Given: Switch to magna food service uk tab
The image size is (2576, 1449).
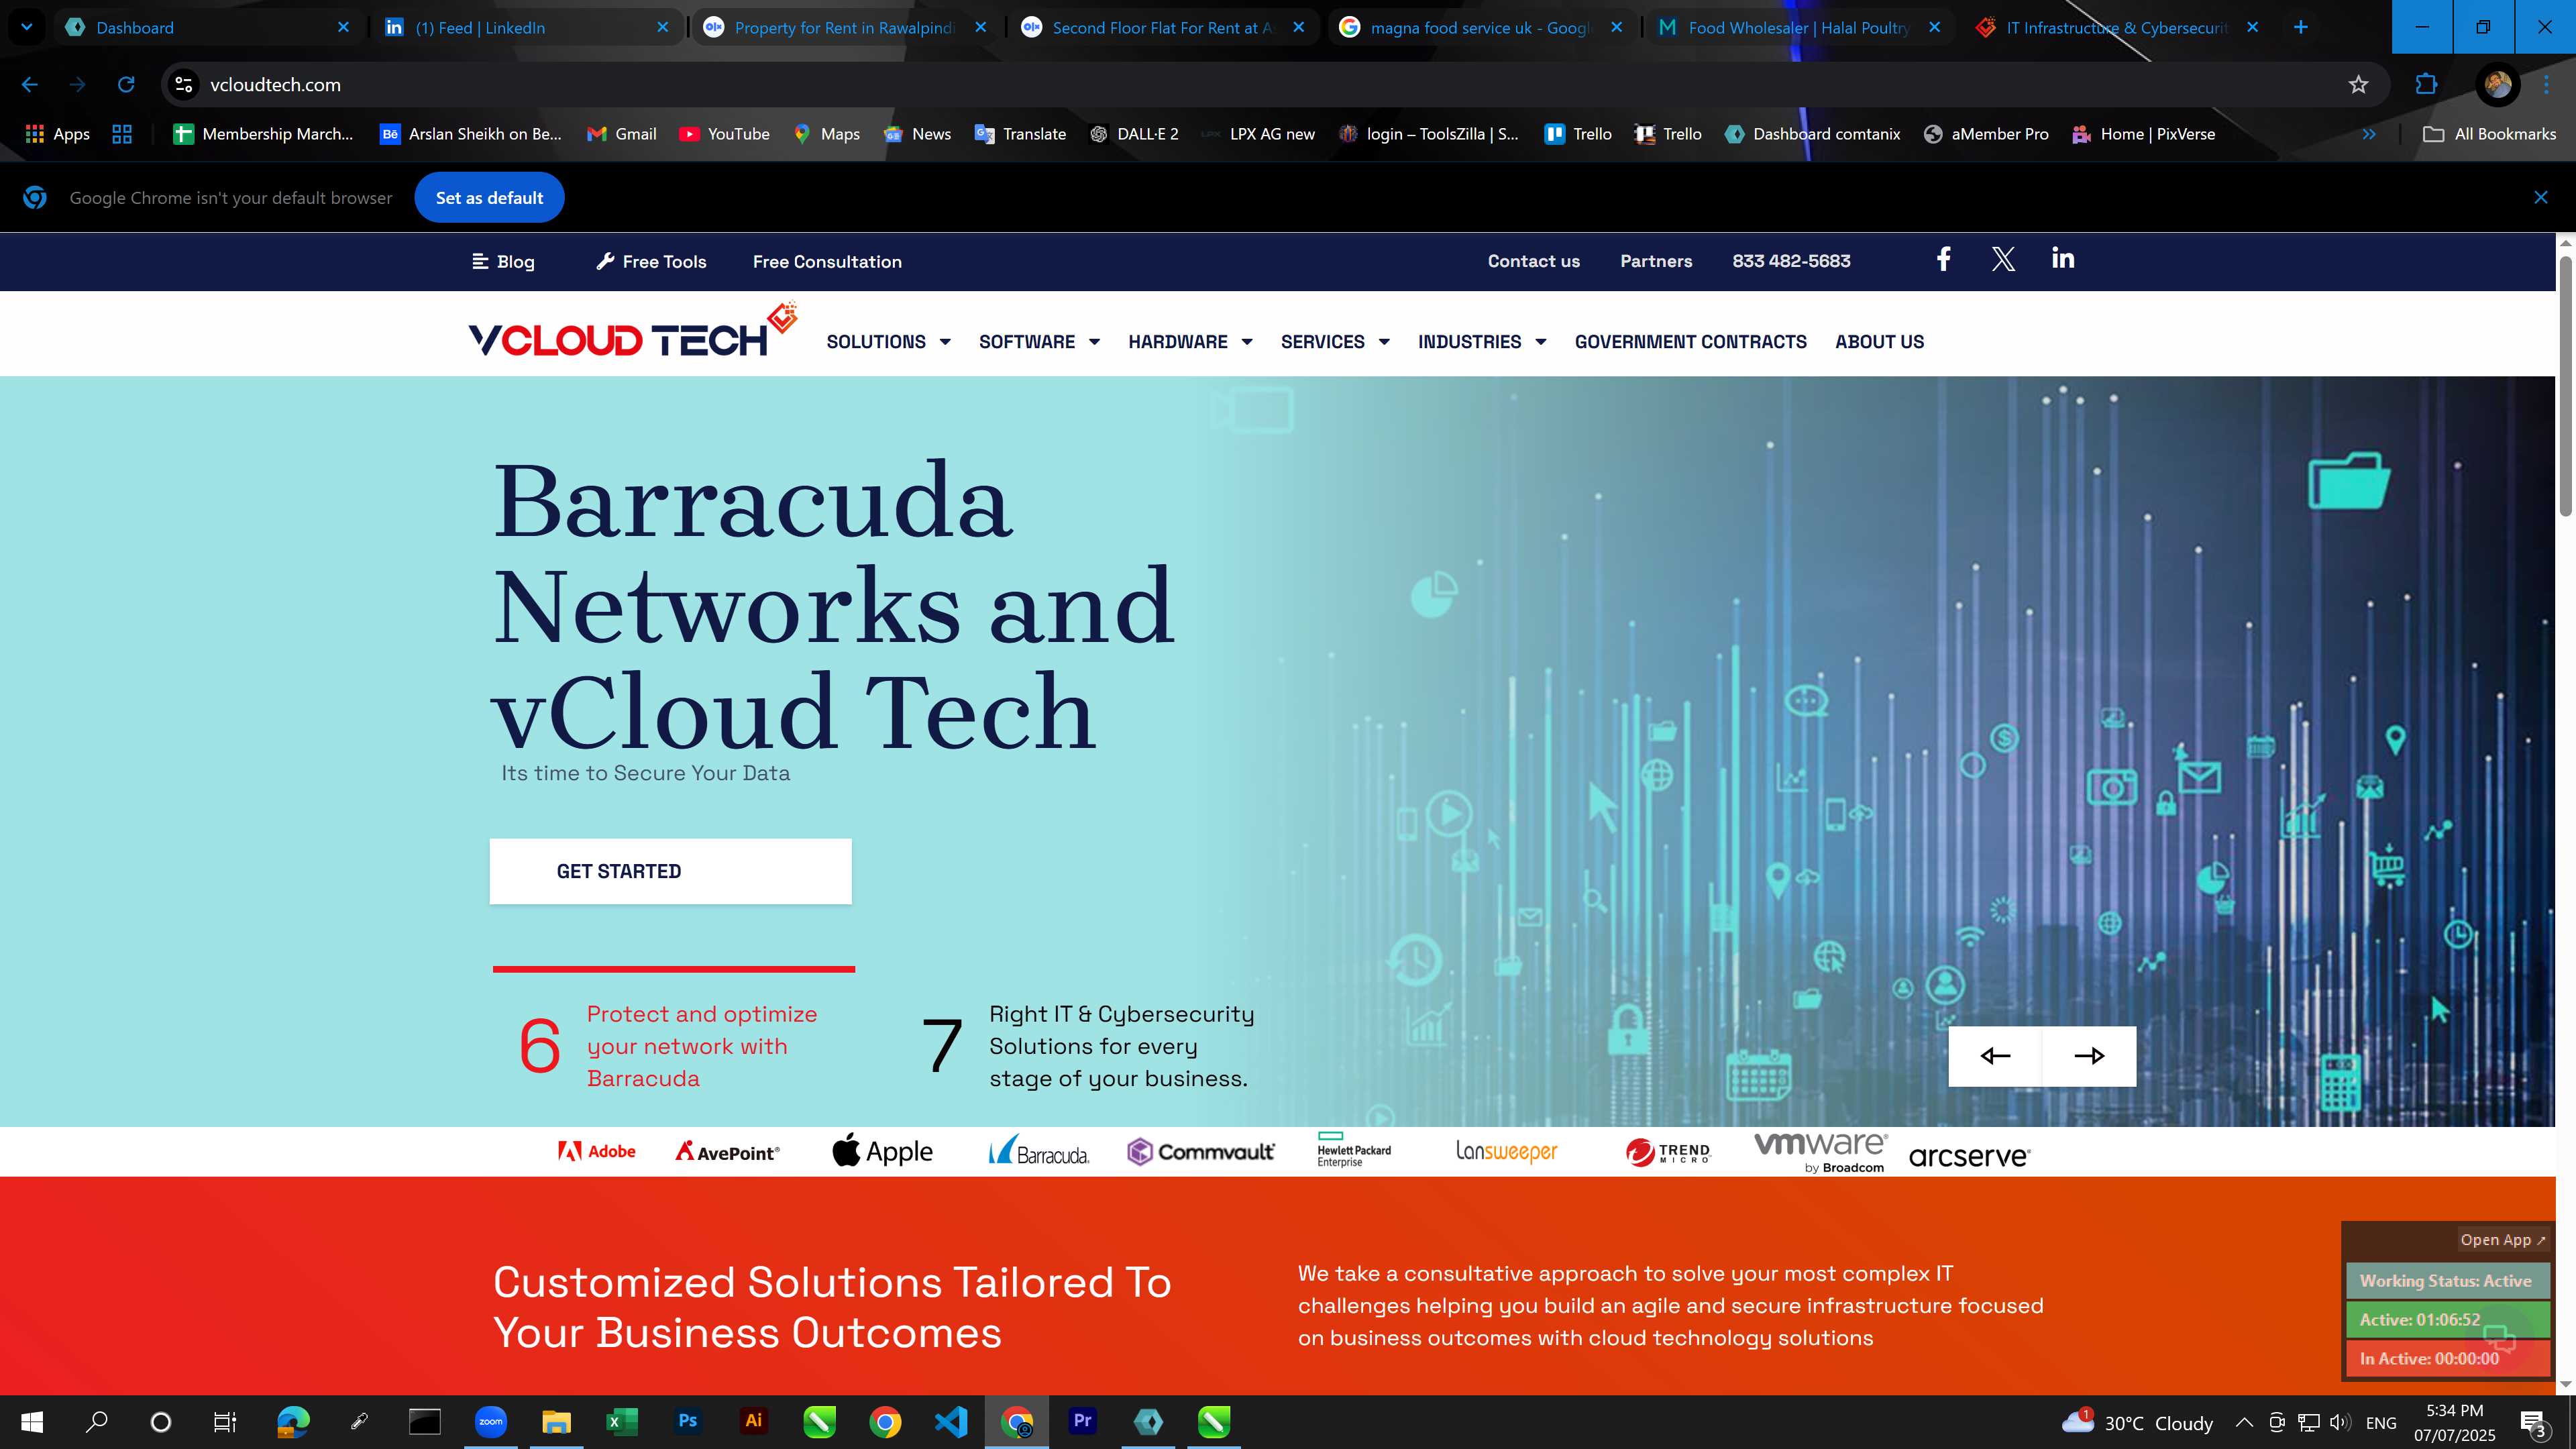Looking at the screenshot, I should coord(1480,27).
